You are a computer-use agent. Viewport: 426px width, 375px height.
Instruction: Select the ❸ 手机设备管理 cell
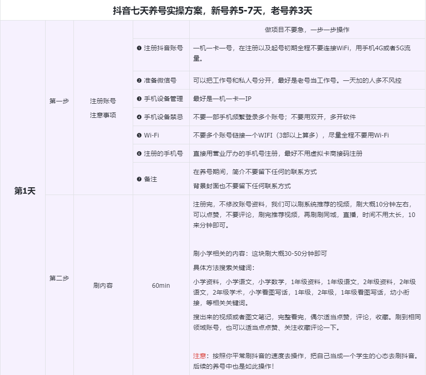coord(161,99)
